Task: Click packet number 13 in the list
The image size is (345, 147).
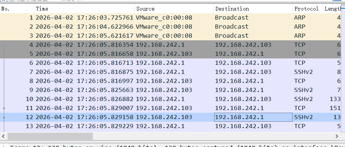Action: point(29,126)
